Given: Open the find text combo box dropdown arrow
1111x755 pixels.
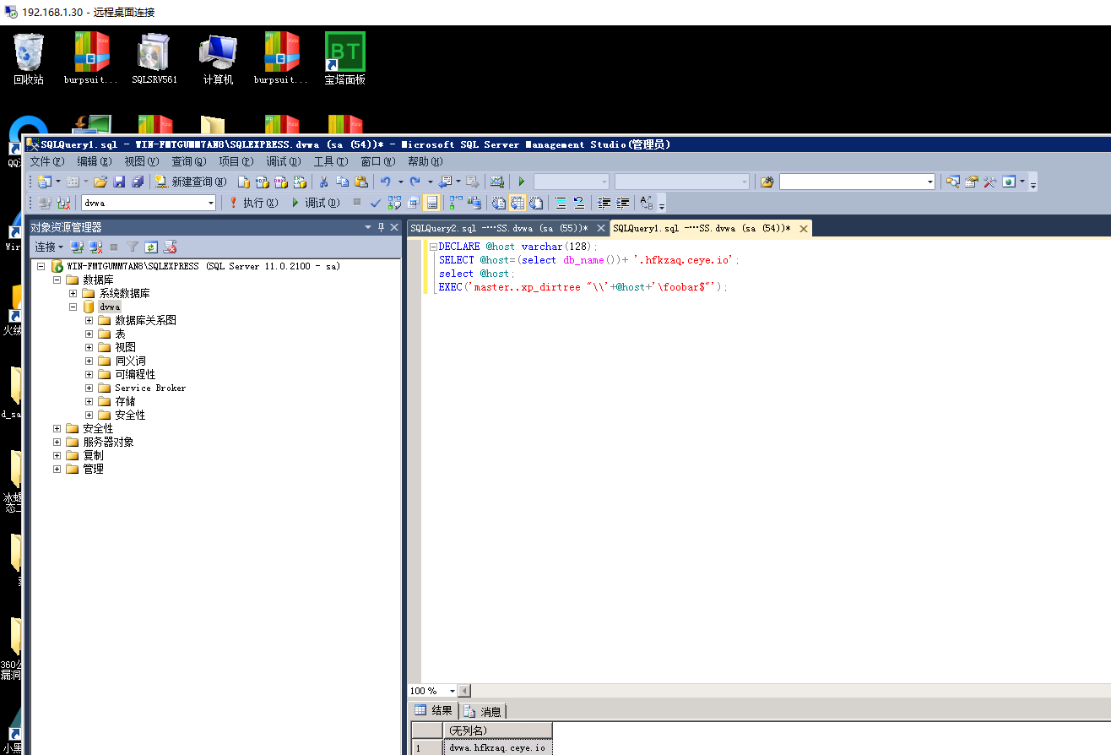Looking at the screenshot, I should (x=930, y=182).
